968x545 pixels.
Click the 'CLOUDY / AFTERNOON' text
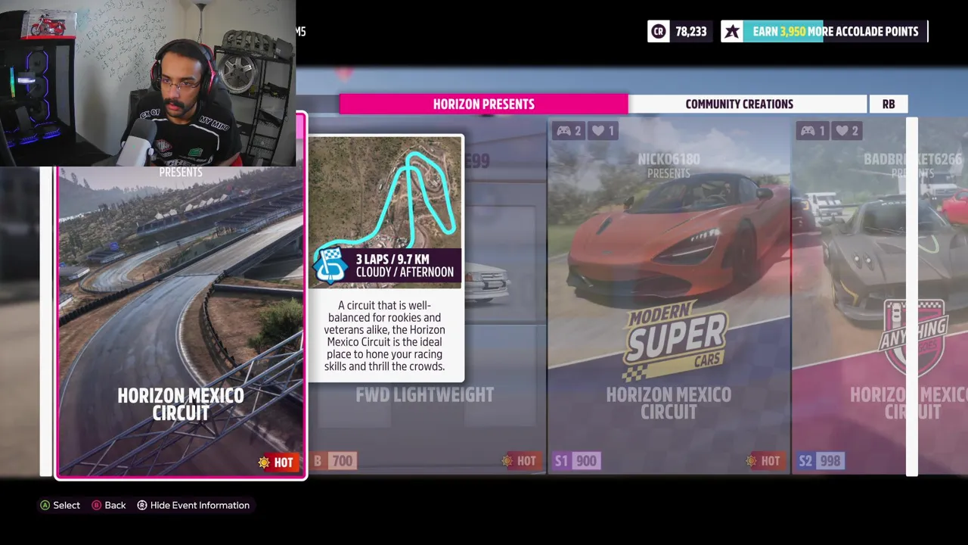(405, 272)
